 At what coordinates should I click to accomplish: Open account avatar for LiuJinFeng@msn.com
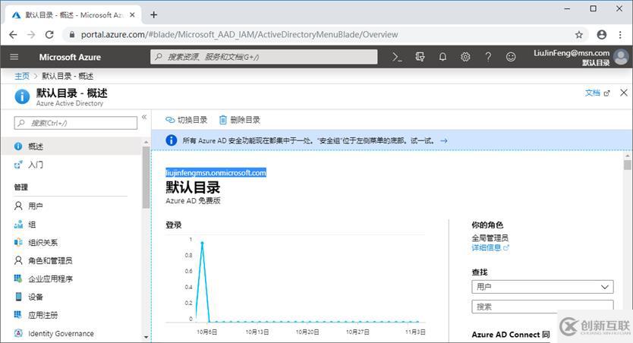[x=621, y=57]
